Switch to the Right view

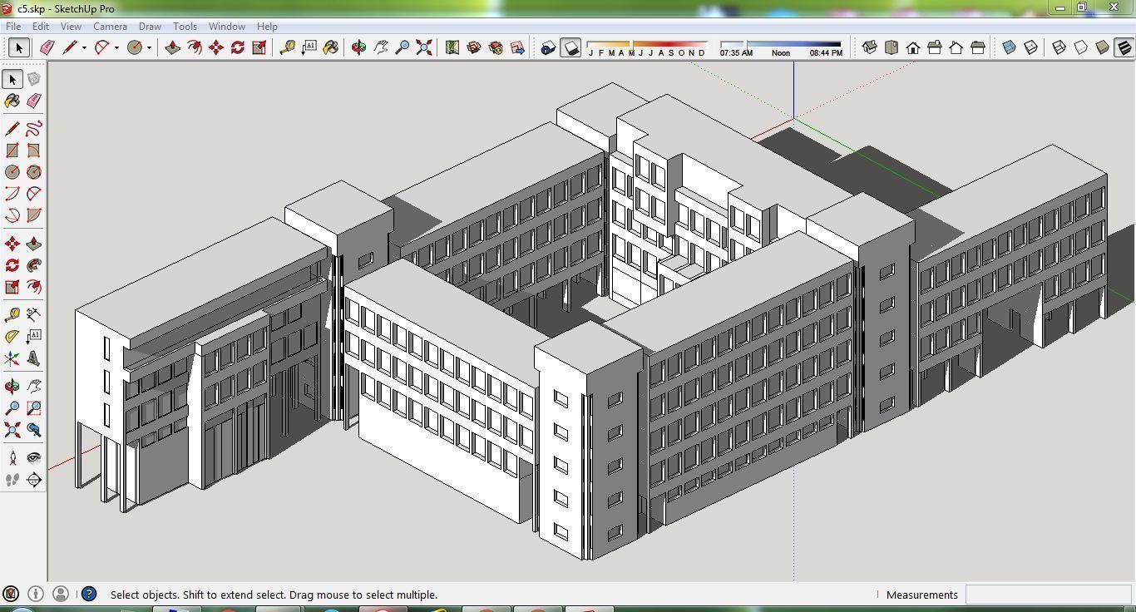935,47
